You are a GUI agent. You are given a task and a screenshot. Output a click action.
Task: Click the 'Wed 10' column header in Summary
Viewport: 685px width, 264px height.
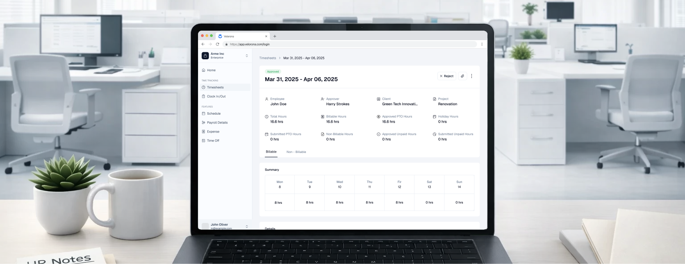click(x=339, y=184)
